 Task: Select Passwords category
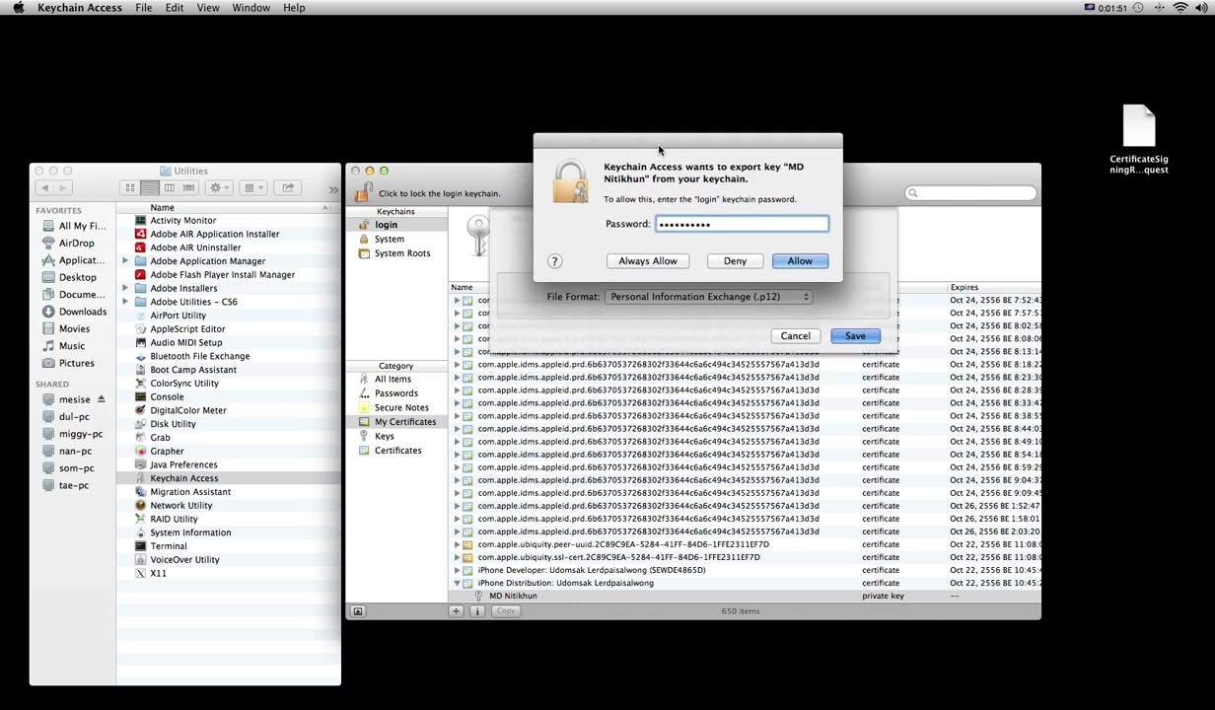click(398, 393)
